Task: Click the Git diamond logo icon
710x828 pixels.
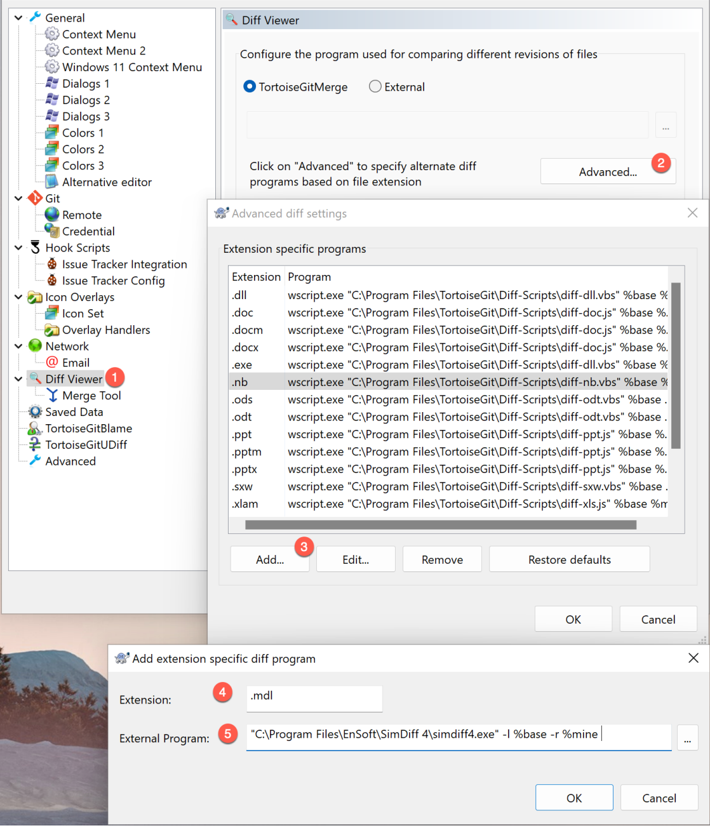Action: [36, 198]
